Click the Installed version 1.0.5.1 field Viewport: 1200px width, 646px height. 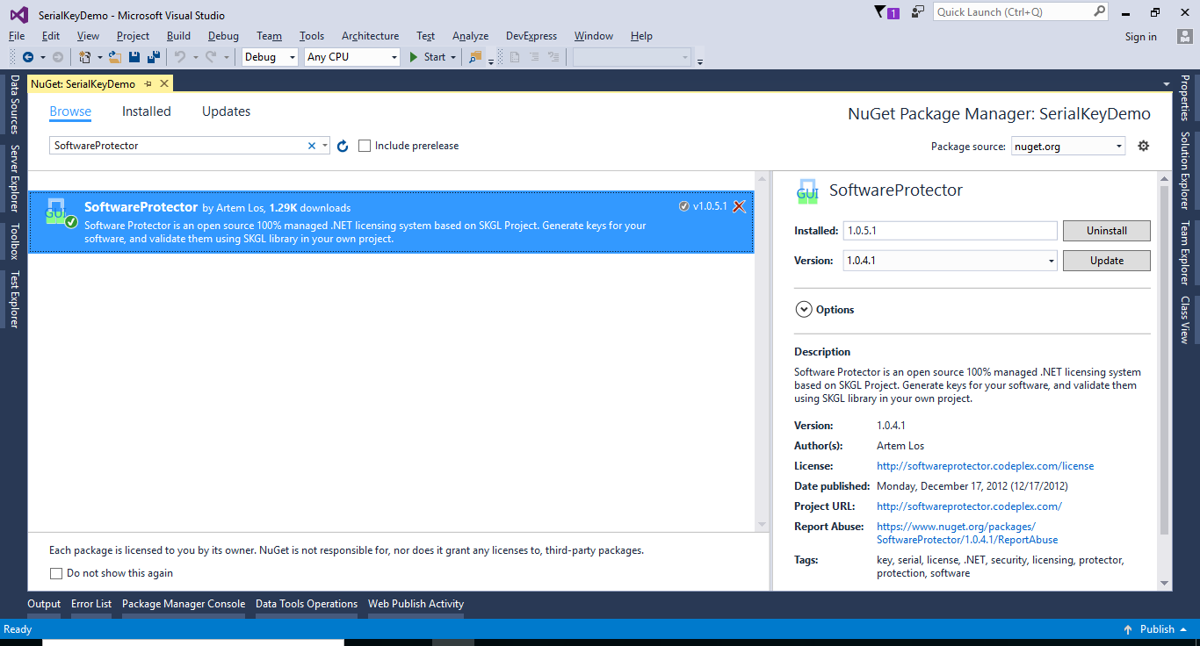tap(950, 231)
